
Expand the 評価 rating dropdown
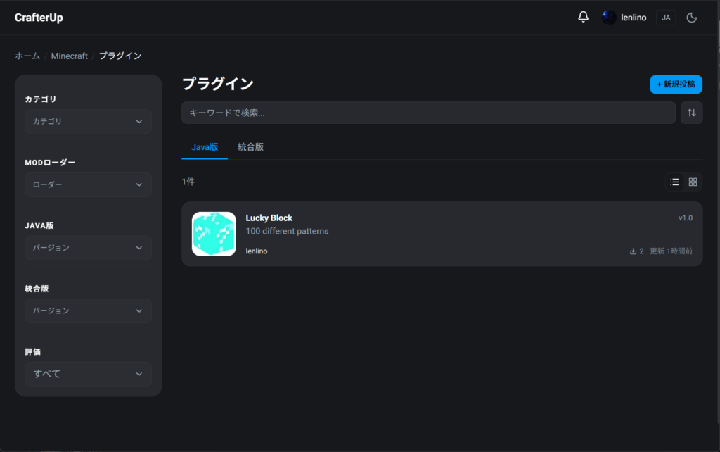[88, 374]
